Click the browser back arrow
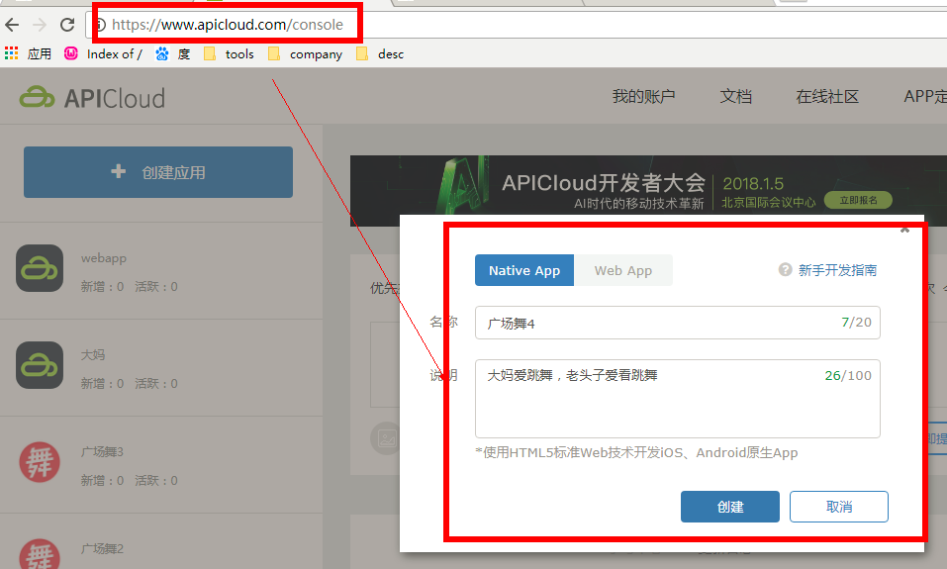The height and width of the screenshot is (569, 947). [12, 25]
